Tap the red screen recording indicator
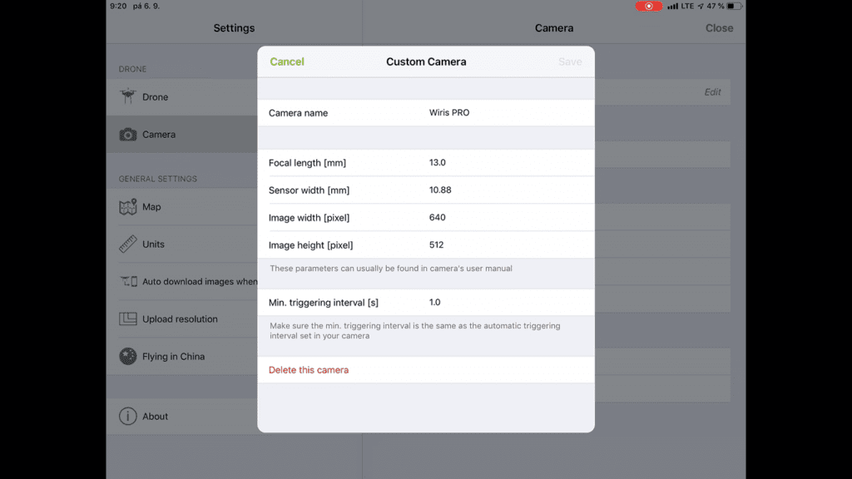The image size is (852, 479). coord(649,6)
